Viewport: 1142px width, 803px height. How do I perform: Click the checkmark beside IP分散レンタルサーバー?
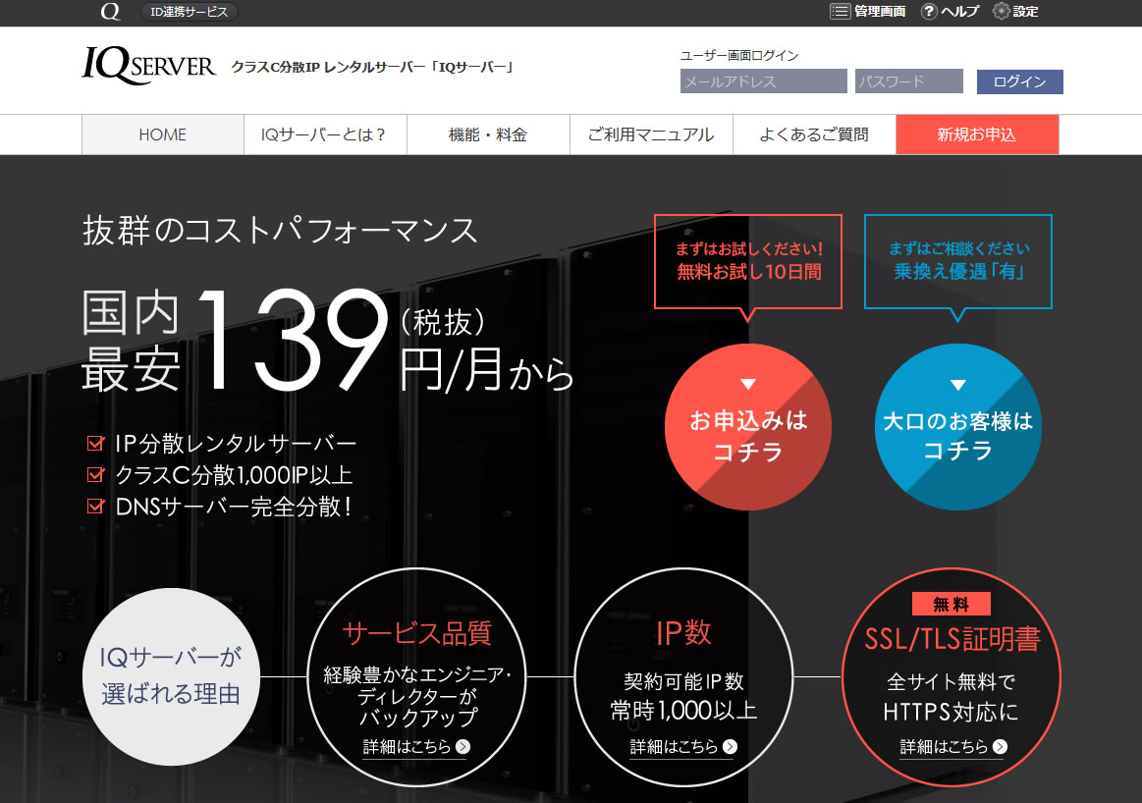tap(95, 443)
